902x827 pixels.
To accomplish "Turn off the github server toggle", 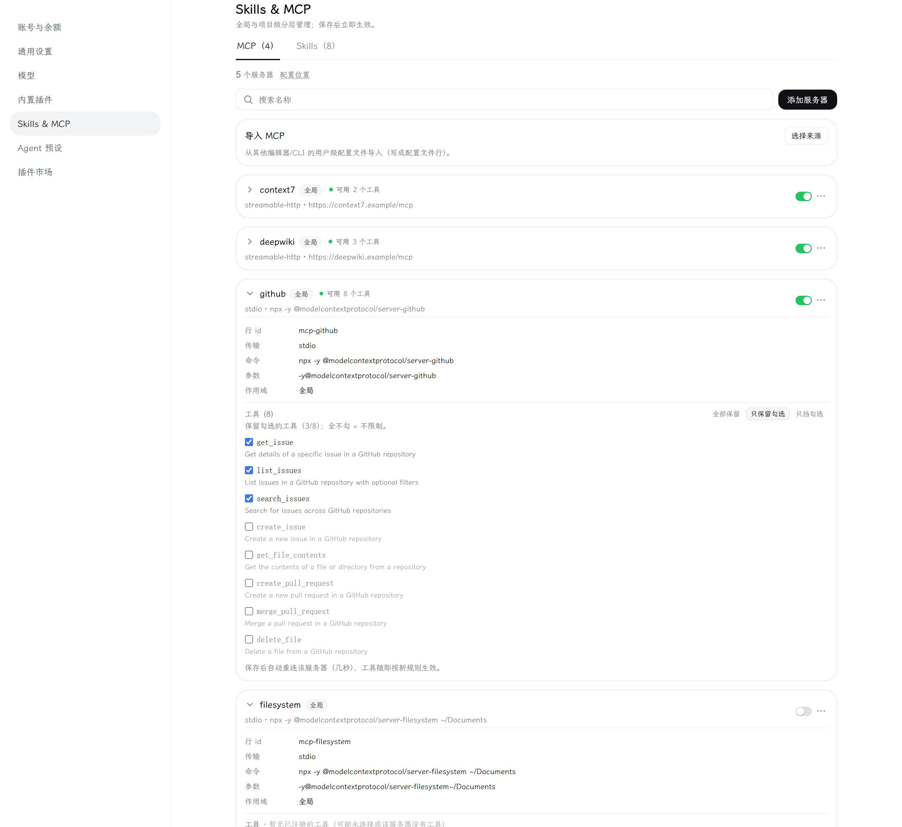I will coord(803,300).
